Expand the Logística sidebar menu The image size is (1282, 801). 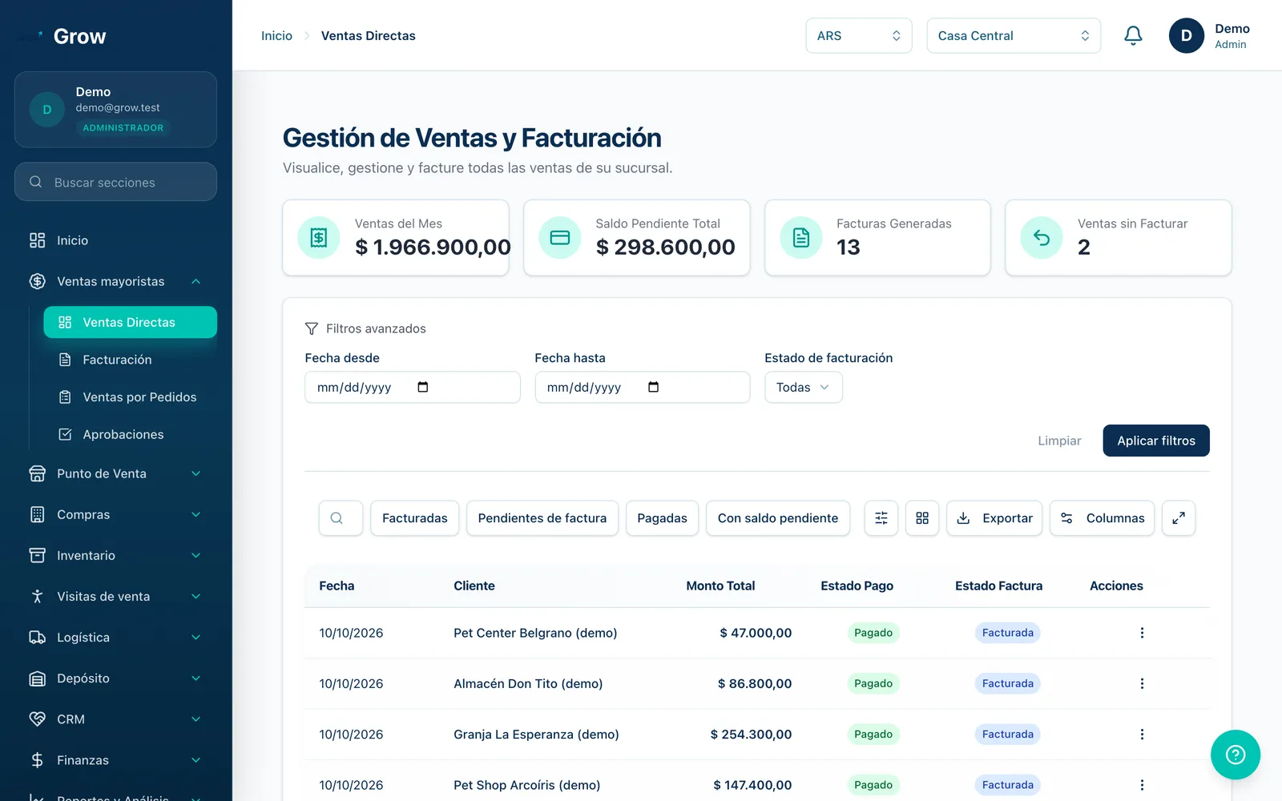click(115, 637)
